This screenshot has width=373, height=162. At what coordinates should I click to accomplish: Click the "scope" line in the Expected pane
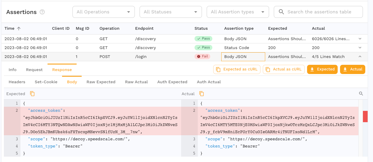point(79,139)
